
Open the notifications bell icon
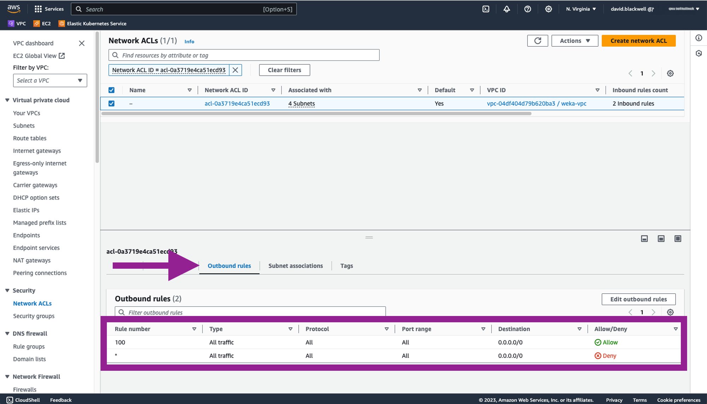[x=507, y=9]
